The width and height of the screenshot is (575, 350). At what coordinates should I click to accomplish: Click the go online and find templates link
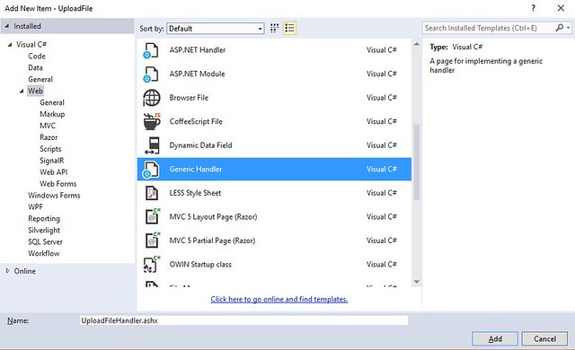coord(279,299)
